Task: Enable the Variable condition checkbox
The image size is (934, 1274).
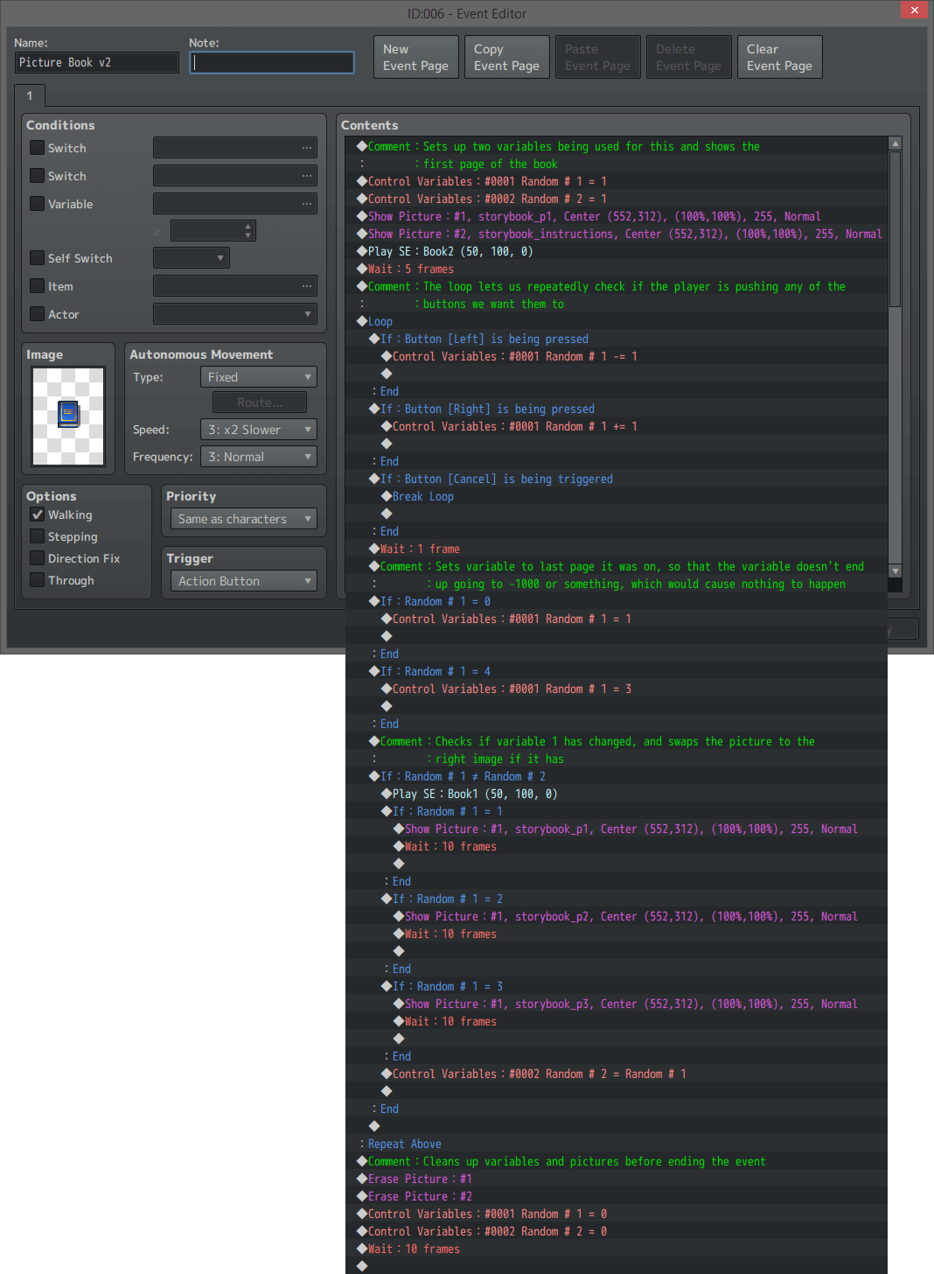Action: [38, 205]
